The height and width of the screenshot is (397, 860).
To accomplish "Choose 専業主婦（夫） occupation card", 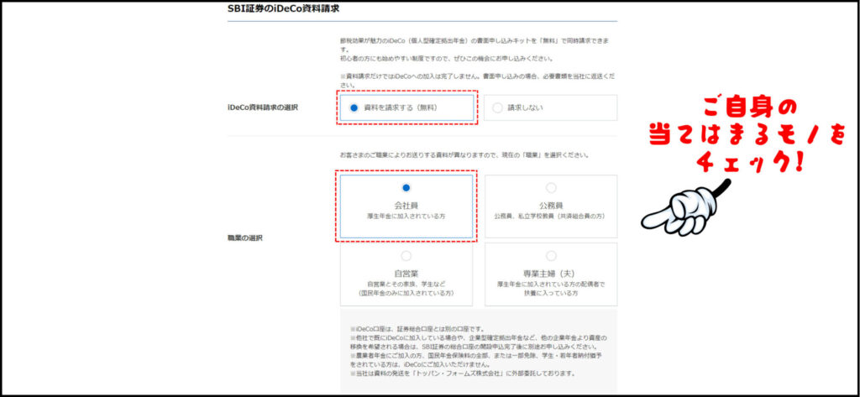I will [551, 274].
